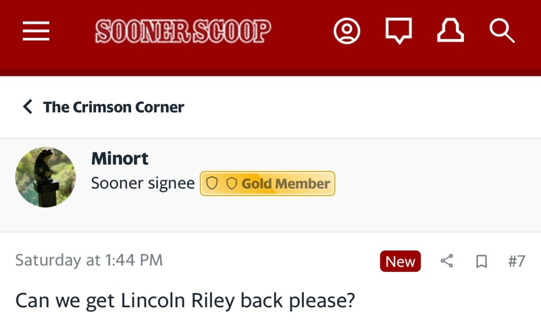Bookmark the post with the bookmark icon

481,261
